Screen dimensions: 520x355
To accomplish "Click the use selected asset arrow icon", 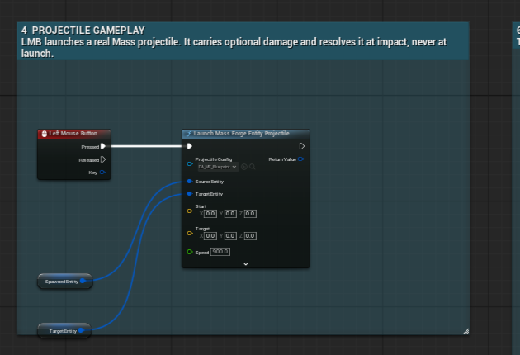I will [x=244, y=167].
